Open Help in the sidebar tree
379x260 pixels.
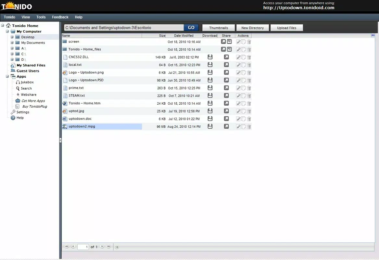pos(20,118)
